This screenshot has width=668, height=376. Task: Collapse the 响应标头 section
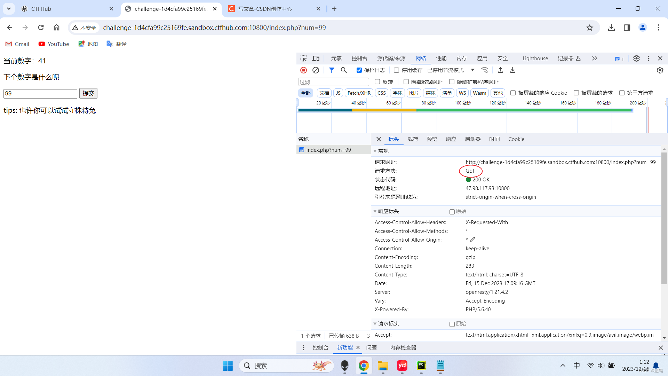375,211
